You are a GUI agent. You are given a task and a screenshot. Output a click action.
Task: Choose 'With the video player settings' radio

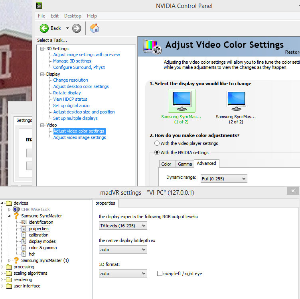pyautogui.click(x=157, y=143)
